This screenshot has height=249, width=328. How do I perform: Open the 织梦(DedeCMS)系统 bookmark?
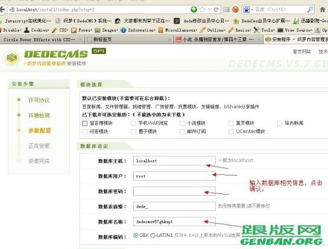[83, 21]
